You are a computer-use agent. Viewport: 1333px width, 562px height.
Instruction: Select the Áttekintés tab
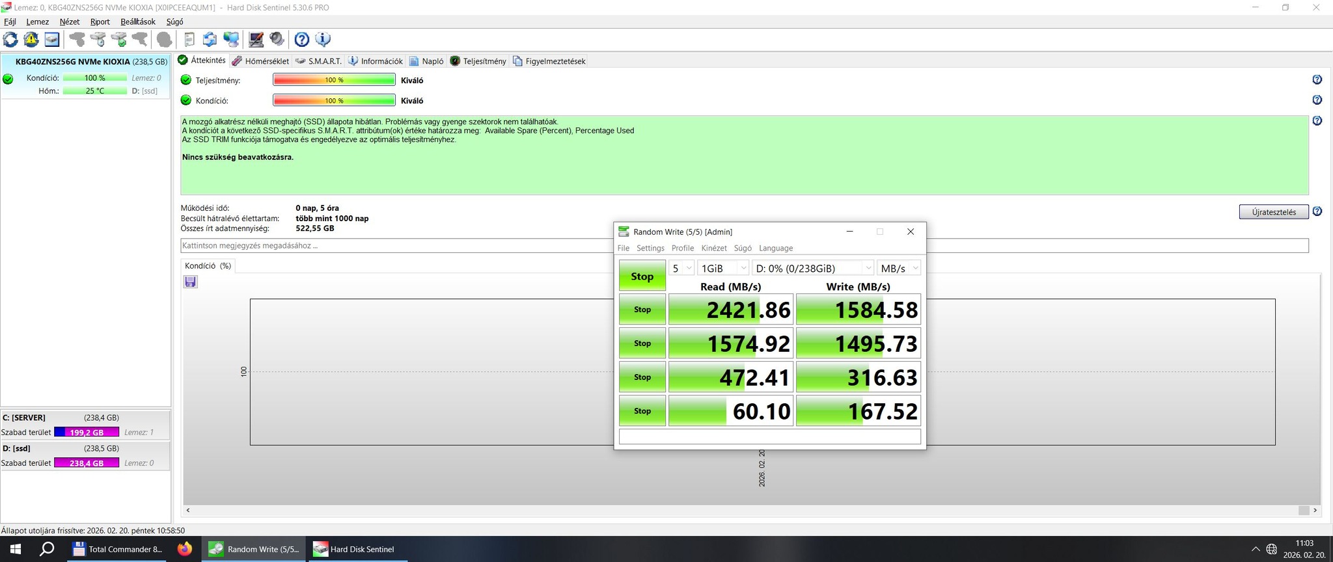point(202,60)
